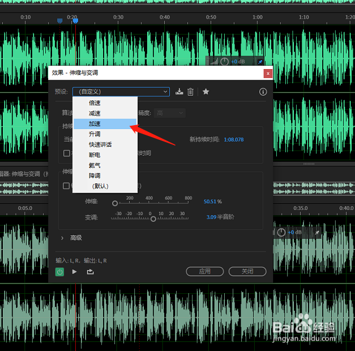Select the 降调 preset
Screen dimensions: 355x351
click(x=105, y=175)
